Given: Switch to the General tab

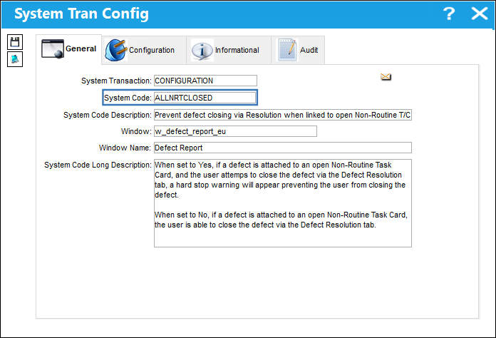Looking at the screenshot, I should coord(68,49).
